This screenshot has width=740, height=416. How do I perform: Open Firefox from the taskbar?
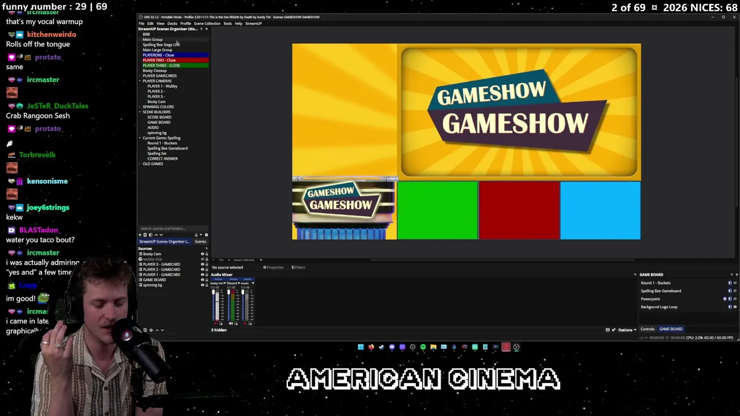[371, 347]
